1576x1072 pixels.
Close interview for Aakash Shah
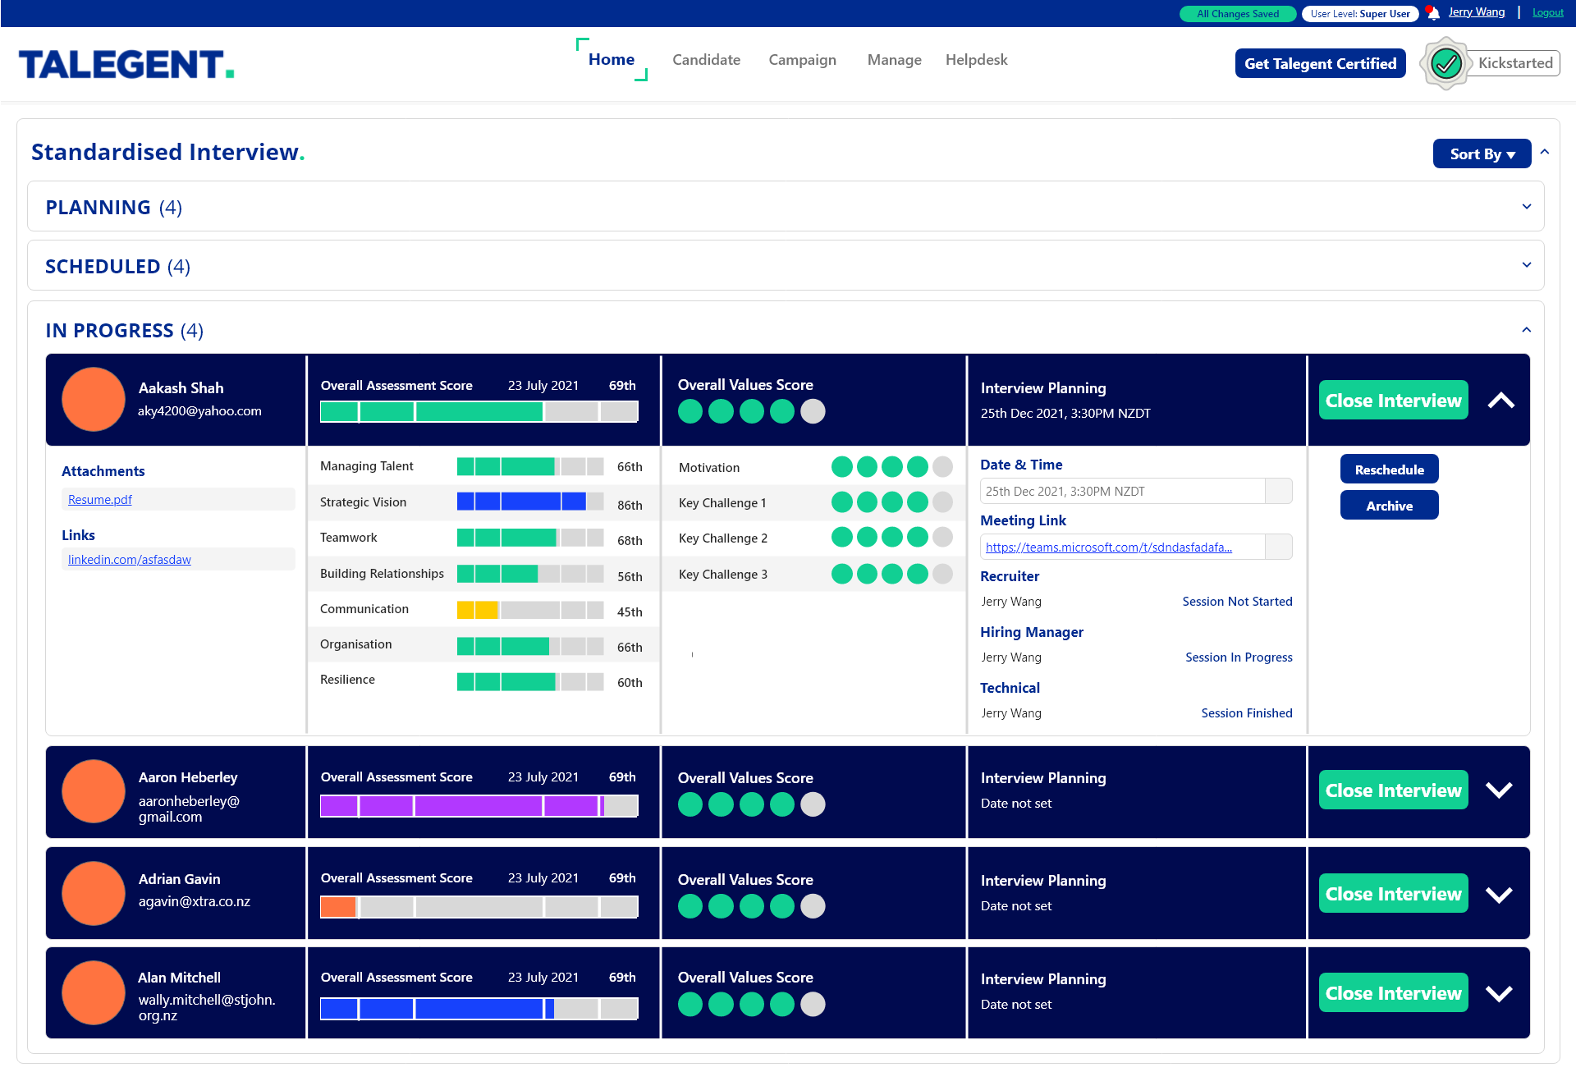1393,400
